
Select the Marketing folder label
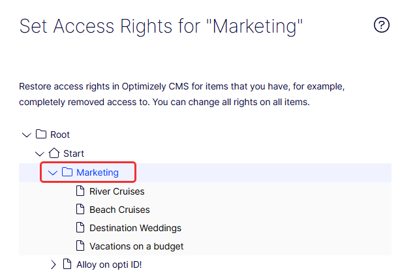tap(97, 172)
